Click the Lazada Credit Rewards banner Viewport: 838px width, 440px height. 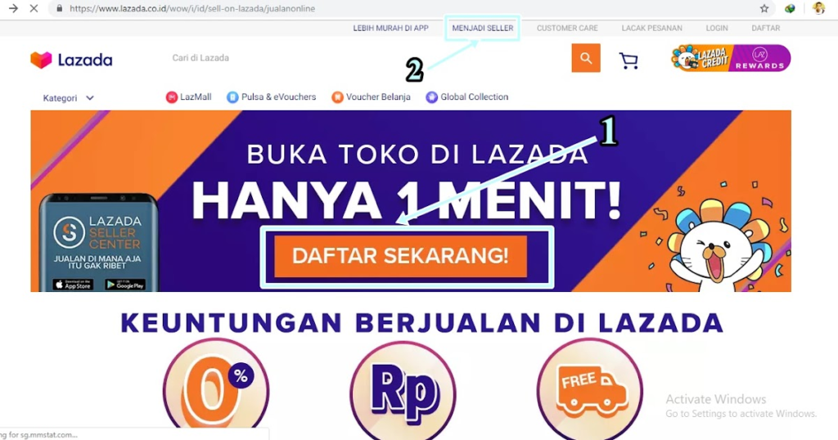[x=731, y=58]
